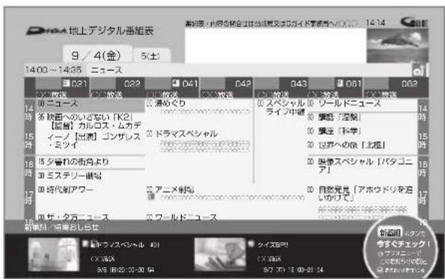
Task: Click the 新番組/特番おしらせ heading
Action: click(x=62, y=227)
